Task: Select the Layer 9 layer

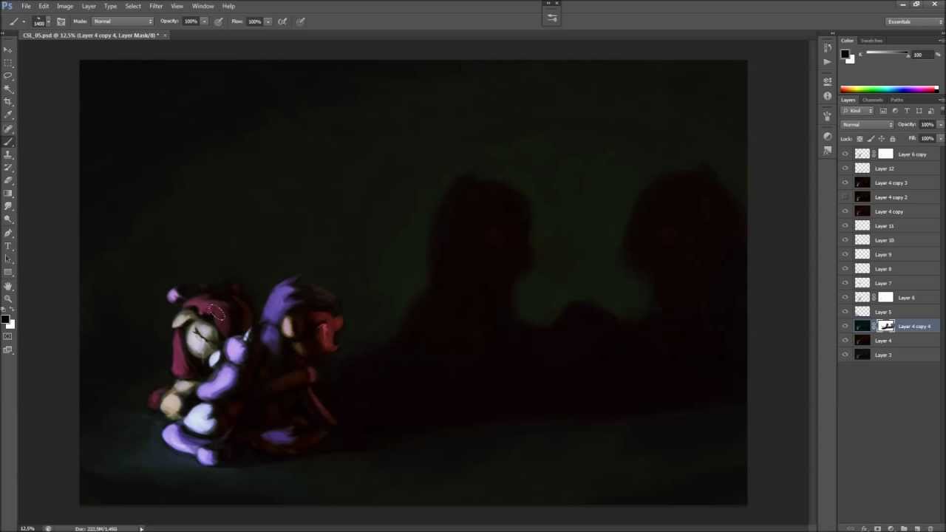Action: coord(883,254)
